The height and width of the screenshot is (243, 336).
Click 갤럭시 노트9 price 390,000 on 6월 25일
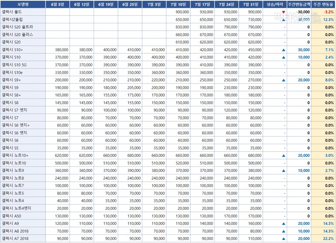[x=134, y=171]
